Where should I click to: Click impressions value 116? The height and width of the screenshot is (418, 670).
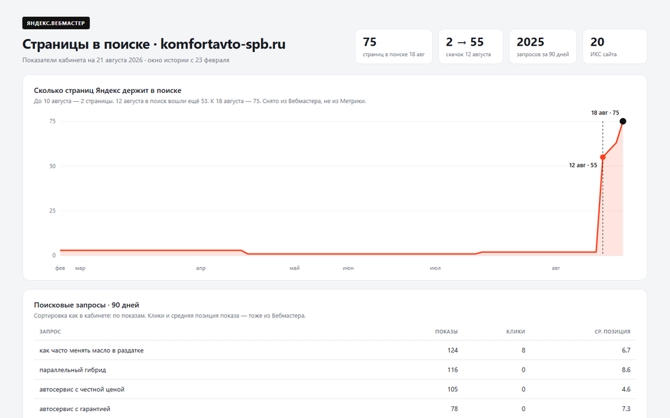click(x=453, y=370)
